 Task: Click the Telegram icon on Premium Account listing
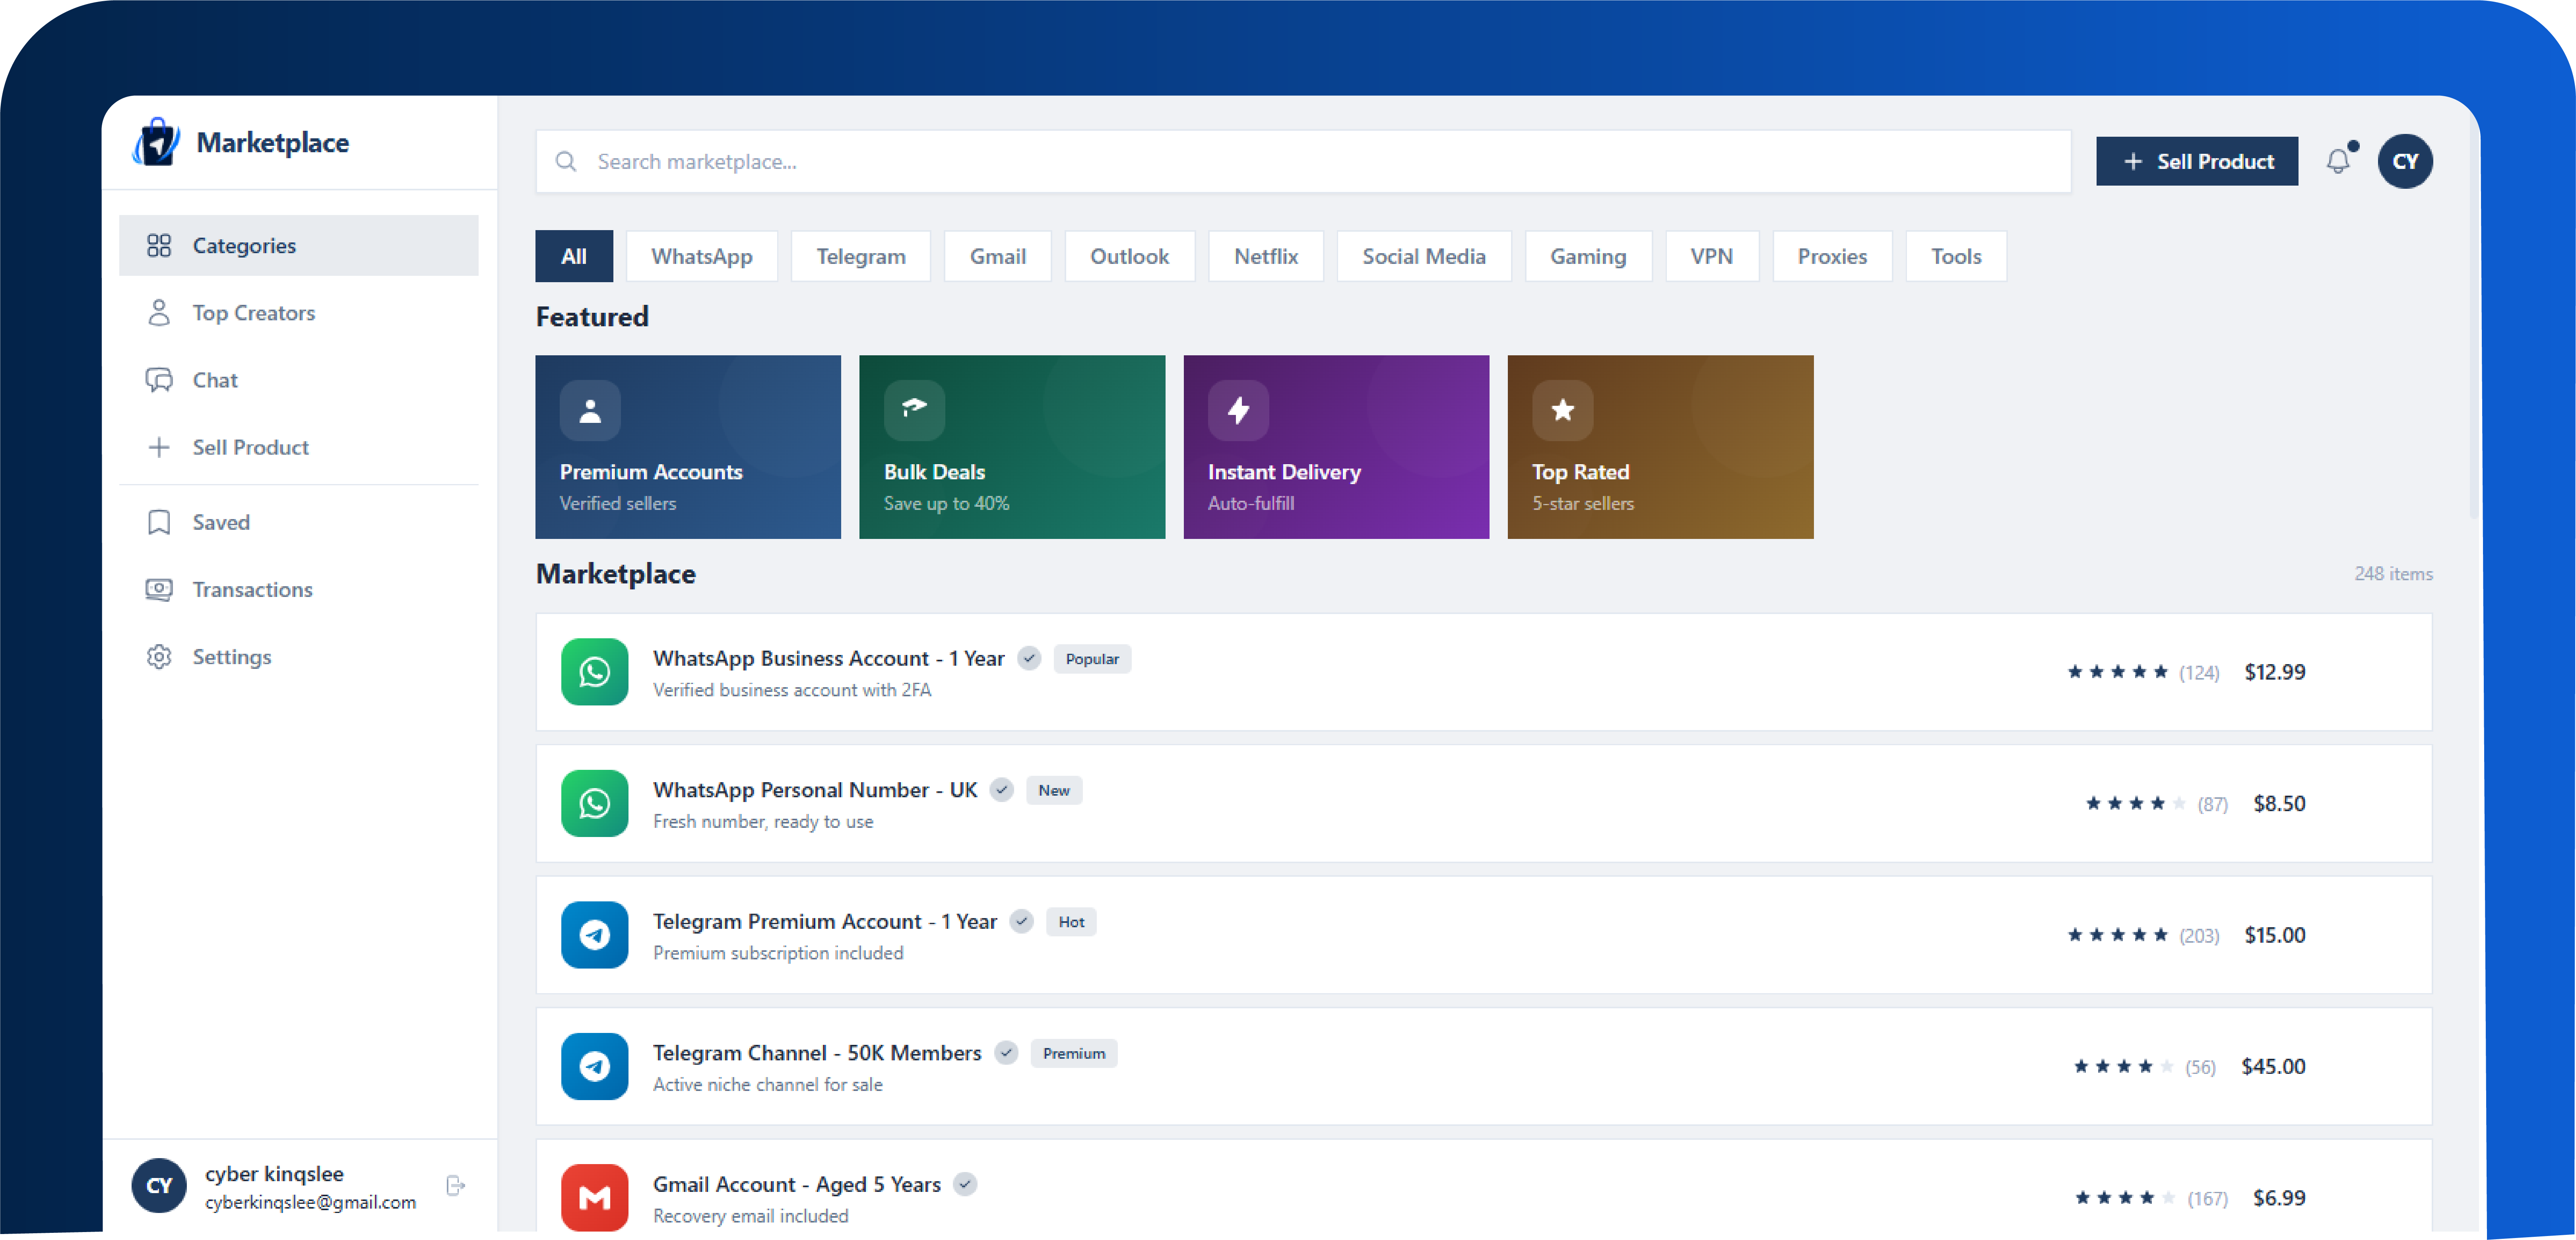pos(595,935)
